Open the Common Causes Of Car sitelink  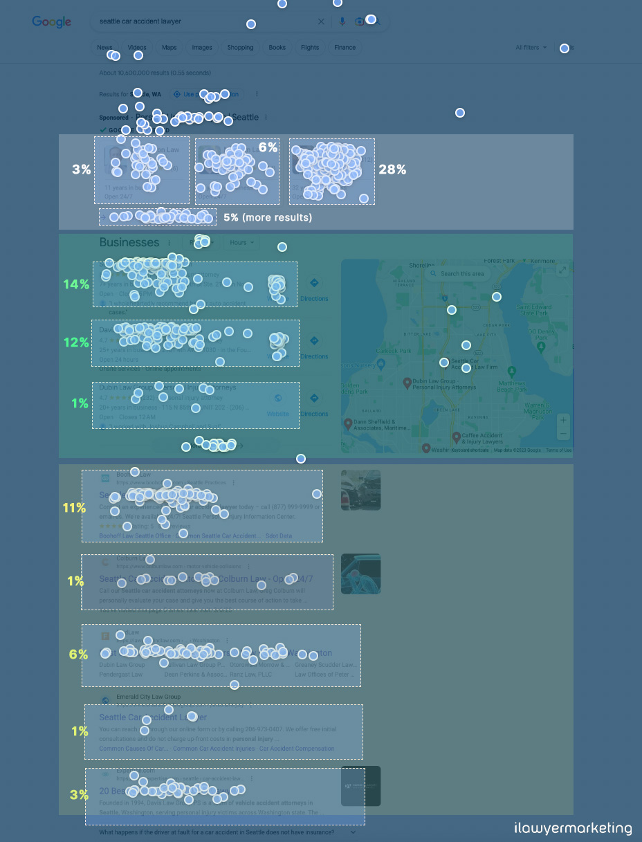(134, 749)
